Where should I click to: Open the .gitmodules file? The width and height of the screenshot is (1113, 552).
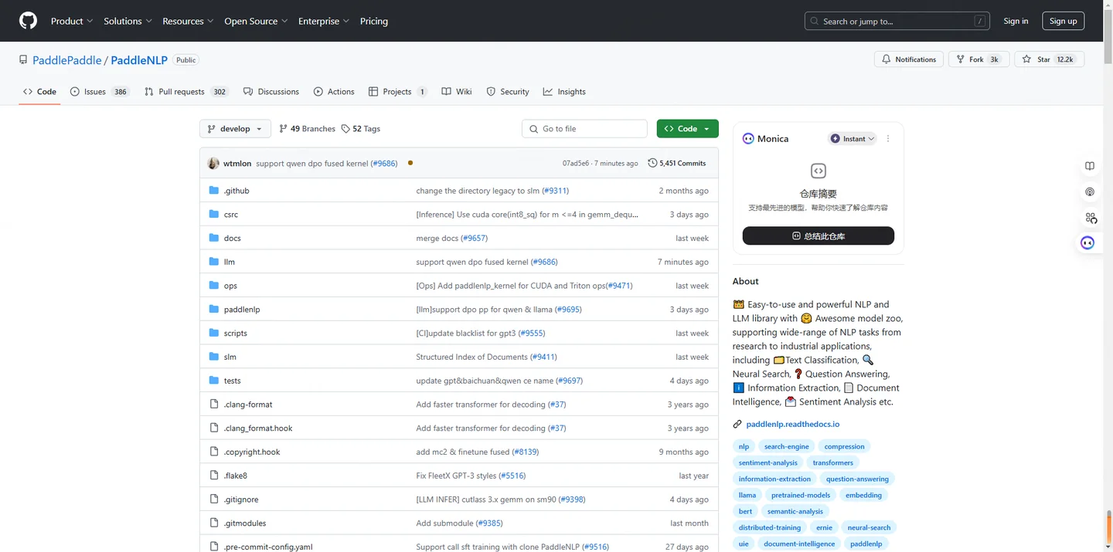245,523
